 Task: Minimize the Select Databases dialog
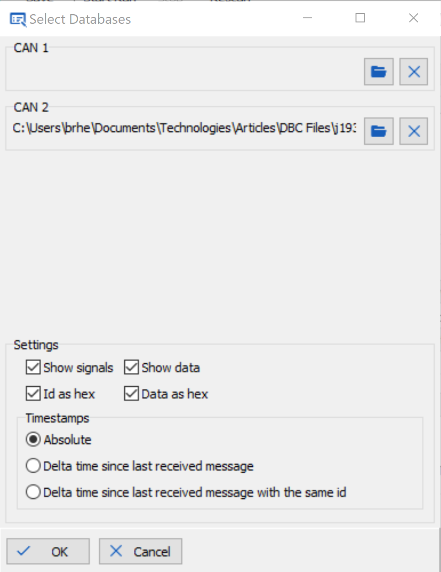tap(308, 18)
